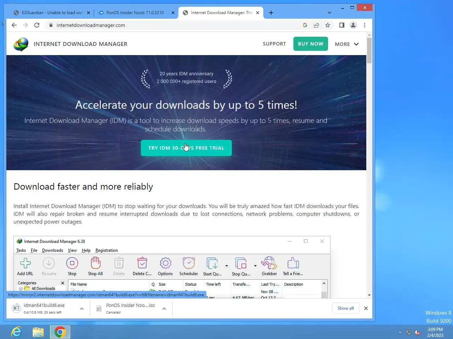
Task: Click the Tell a Friend icon
Action: point(293,263)
